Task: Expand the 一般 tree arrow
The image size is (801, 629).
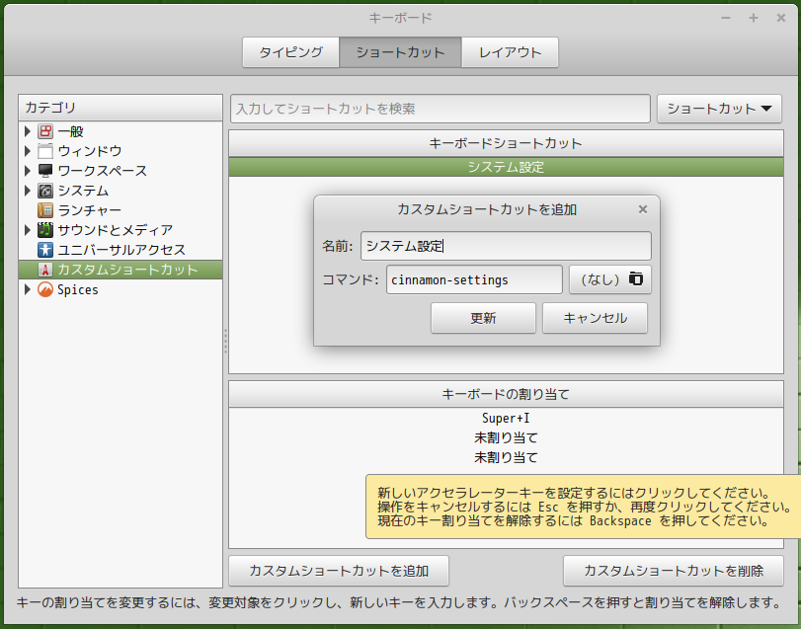Action: click(28, 131)
